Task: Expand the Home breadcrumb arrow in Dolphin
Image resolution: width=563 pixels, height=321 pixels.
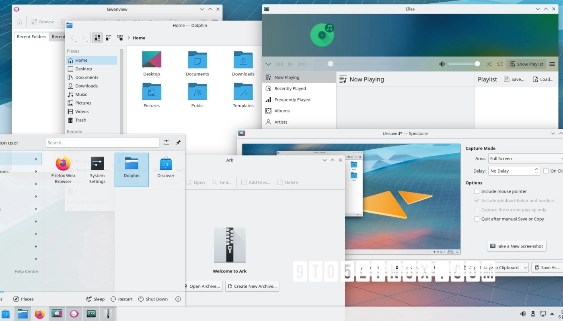Action: 129,38
